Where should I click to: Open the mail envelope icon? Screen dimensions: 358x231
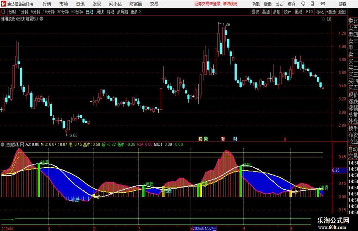coord(323,4)
